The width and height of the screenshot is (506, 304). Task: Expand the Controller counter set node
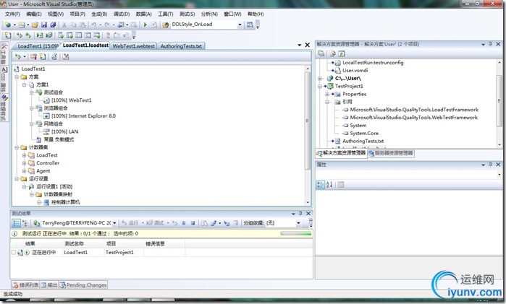point(24,163)
